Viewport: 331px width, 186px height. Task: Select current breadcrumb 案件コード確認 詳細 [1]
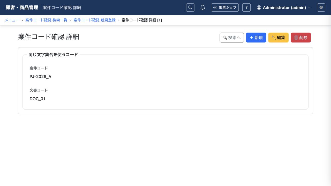(142, 20)
